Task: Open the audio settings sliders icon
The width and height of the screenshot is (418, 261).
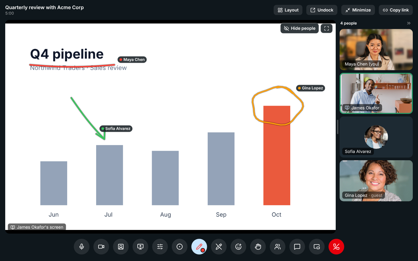Action: tap(160, 247)
